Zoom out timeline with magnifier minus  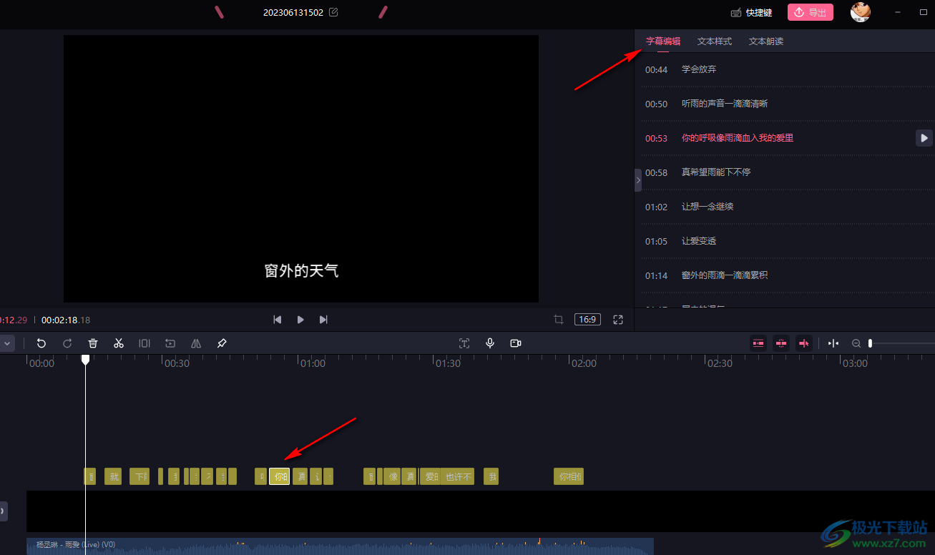(x=856, y=343)
